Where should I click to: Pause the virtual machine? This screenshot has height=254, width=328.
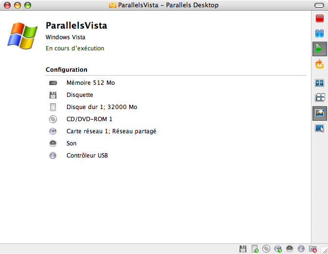(x=319, y=33)
